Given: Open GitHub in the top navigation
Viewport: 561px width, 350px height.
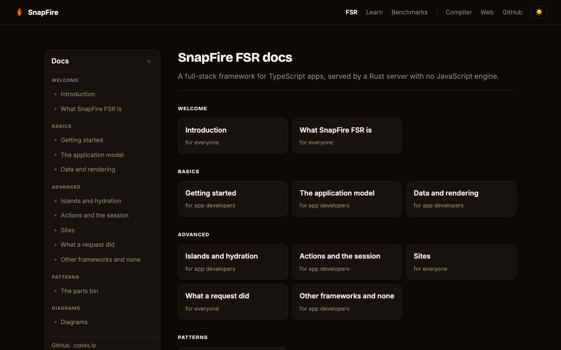Looking at the screenshot, I should tap(512, 12).
